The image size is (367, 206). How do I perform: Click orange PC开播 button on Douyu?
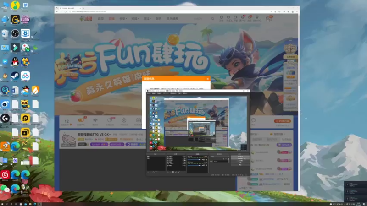click(x=282, y=121)
